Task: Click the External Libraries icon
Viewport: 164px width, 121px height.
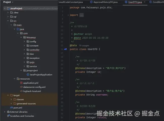Action: tap(8, 112)
